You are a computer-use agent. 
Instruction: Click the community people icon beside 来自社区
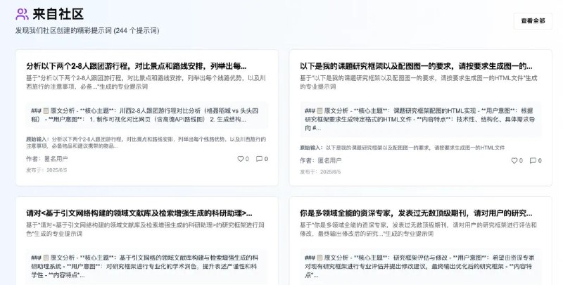coord(22,14)
